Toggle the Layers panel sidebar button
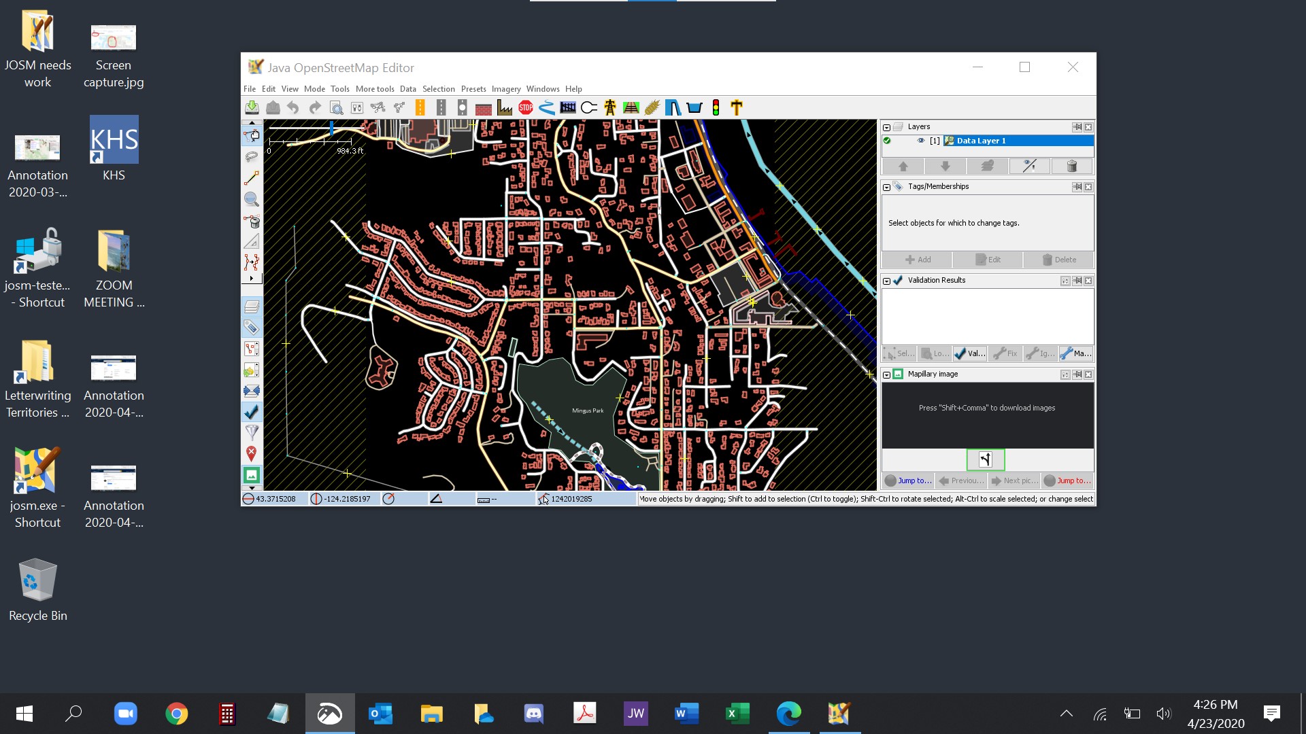1306x734 pixels. click(252, 307)
